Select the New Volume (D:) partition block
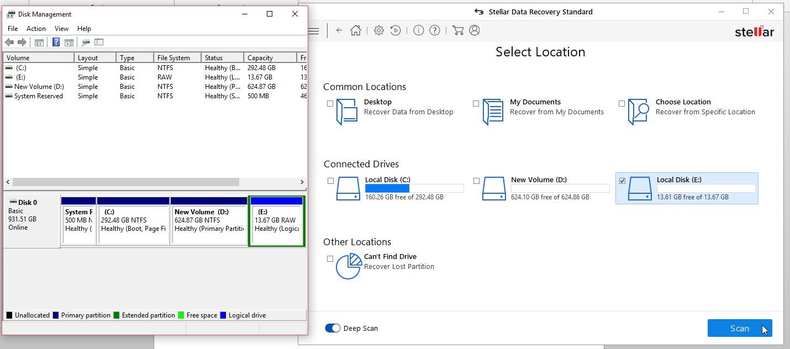The width and height of the screenshot is (790, 349). [209, 221]
